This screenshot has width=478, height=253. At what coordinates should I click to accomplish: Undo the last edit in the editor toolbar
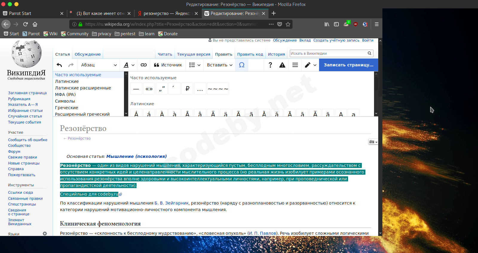(x=59, y=65)
